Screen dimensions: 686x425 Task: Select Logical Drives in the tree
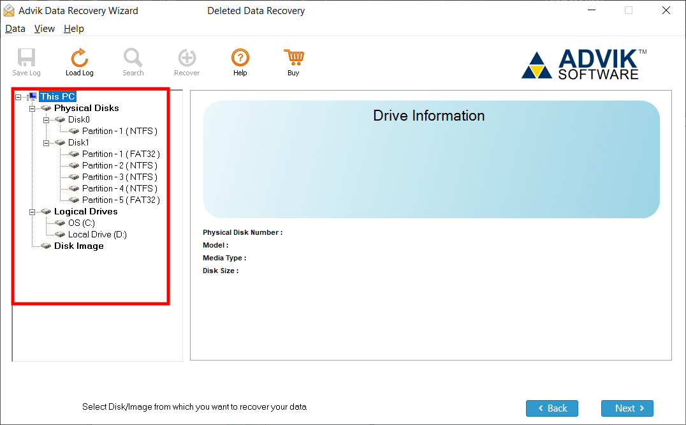pyautogui.click(x=85, y=211)
